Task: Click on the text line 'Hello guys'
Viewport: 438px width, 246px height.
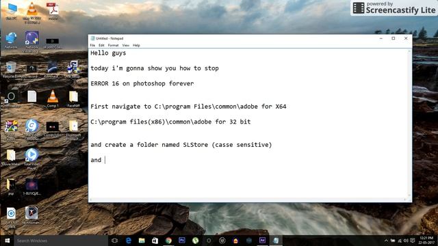Action: pyautogui.click(x=108, y=53)
